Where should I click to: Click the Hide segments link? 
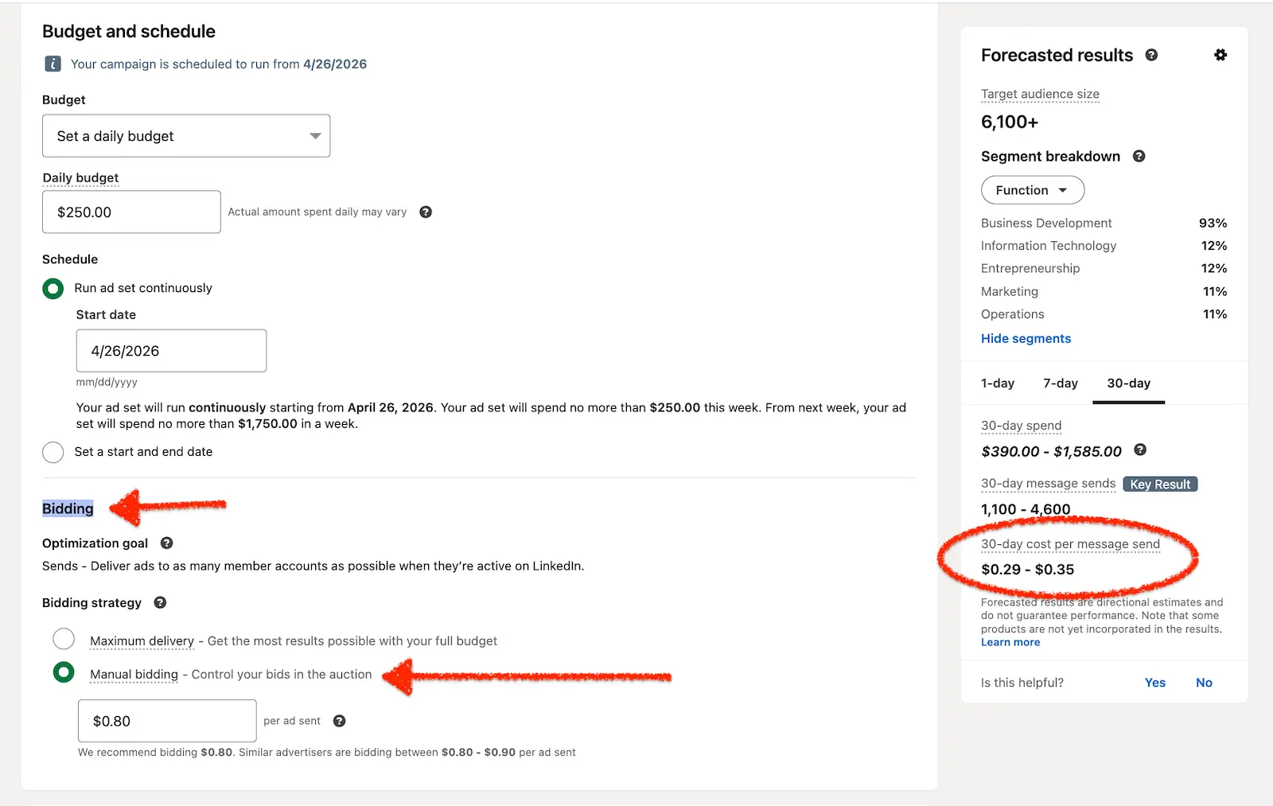click(1026, 338)
